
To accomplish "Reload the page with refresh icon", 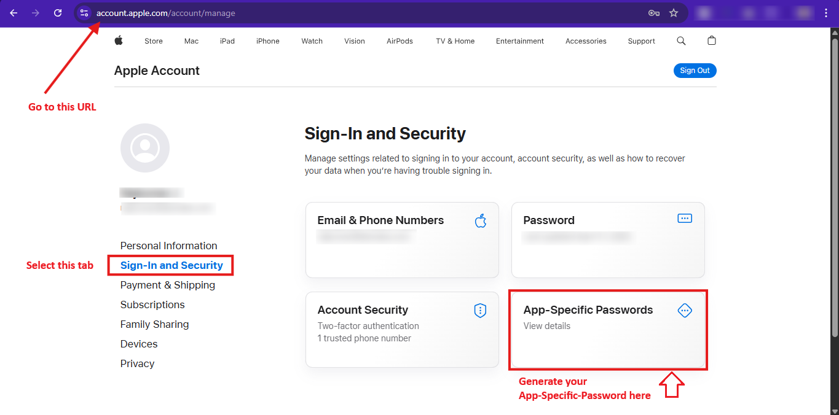I will point(58,13).
